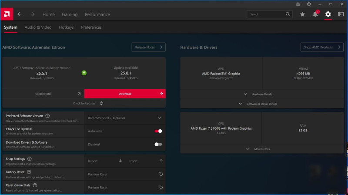The image size is (348, 195).
Task: Click the green update available arrow icon
Action: 84,73
